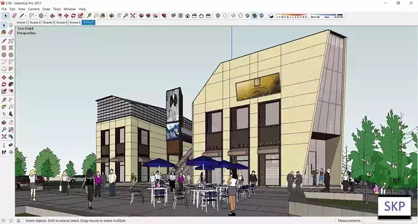The image size is (418, 224).
Task: Adjust the shadow date month slider
Action: [292, 16]
